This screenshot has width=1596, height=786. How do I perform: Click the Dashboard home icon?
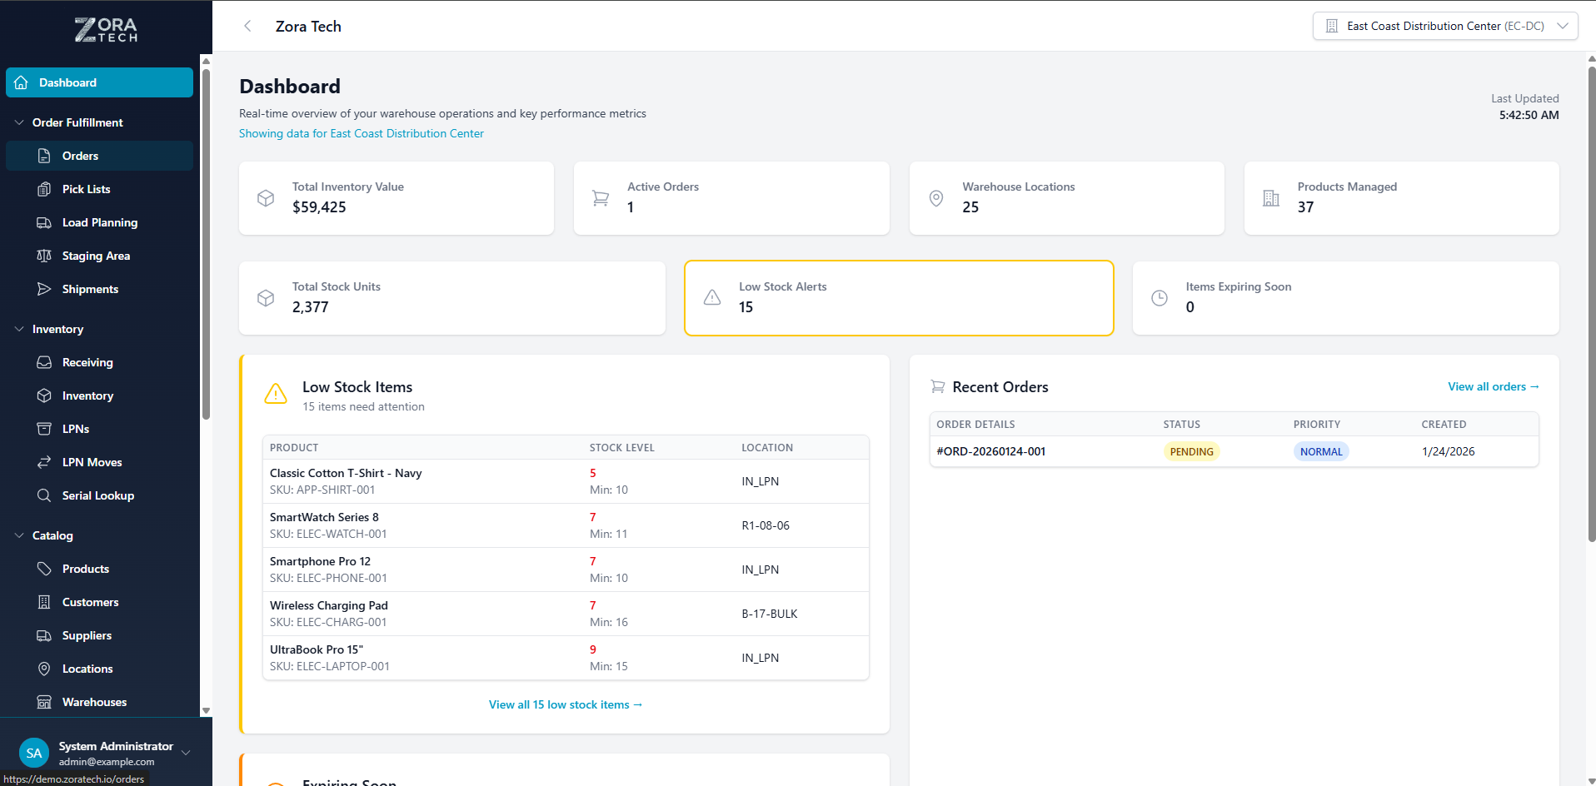click(21, 82)
